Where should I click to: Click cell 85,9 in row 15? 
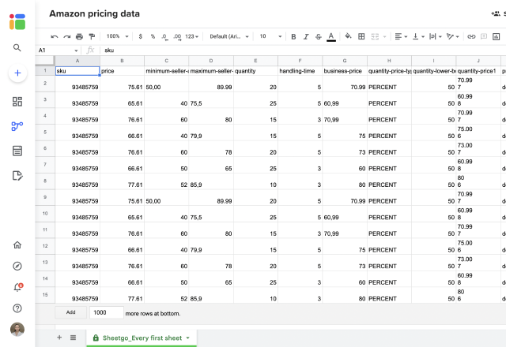click(x=211, y=295)
